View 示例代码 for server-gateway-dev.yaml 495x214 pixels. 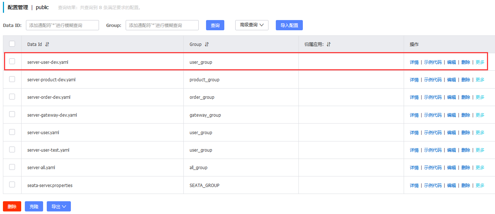pos(433,115)
